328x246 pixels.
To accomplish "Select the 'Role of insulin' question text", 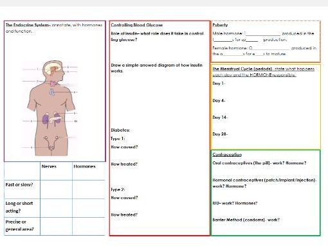I will pos(158,37).
